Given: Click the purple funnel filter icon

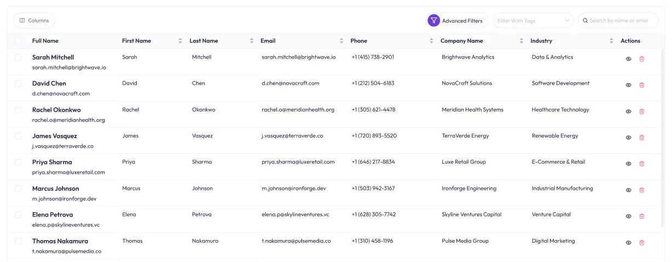Looking at the screenshot, I should (434, 21).
